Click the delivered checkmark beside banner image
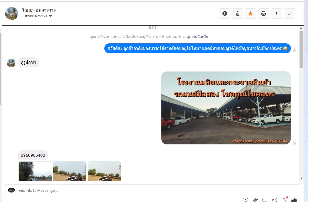 point(294,143)
